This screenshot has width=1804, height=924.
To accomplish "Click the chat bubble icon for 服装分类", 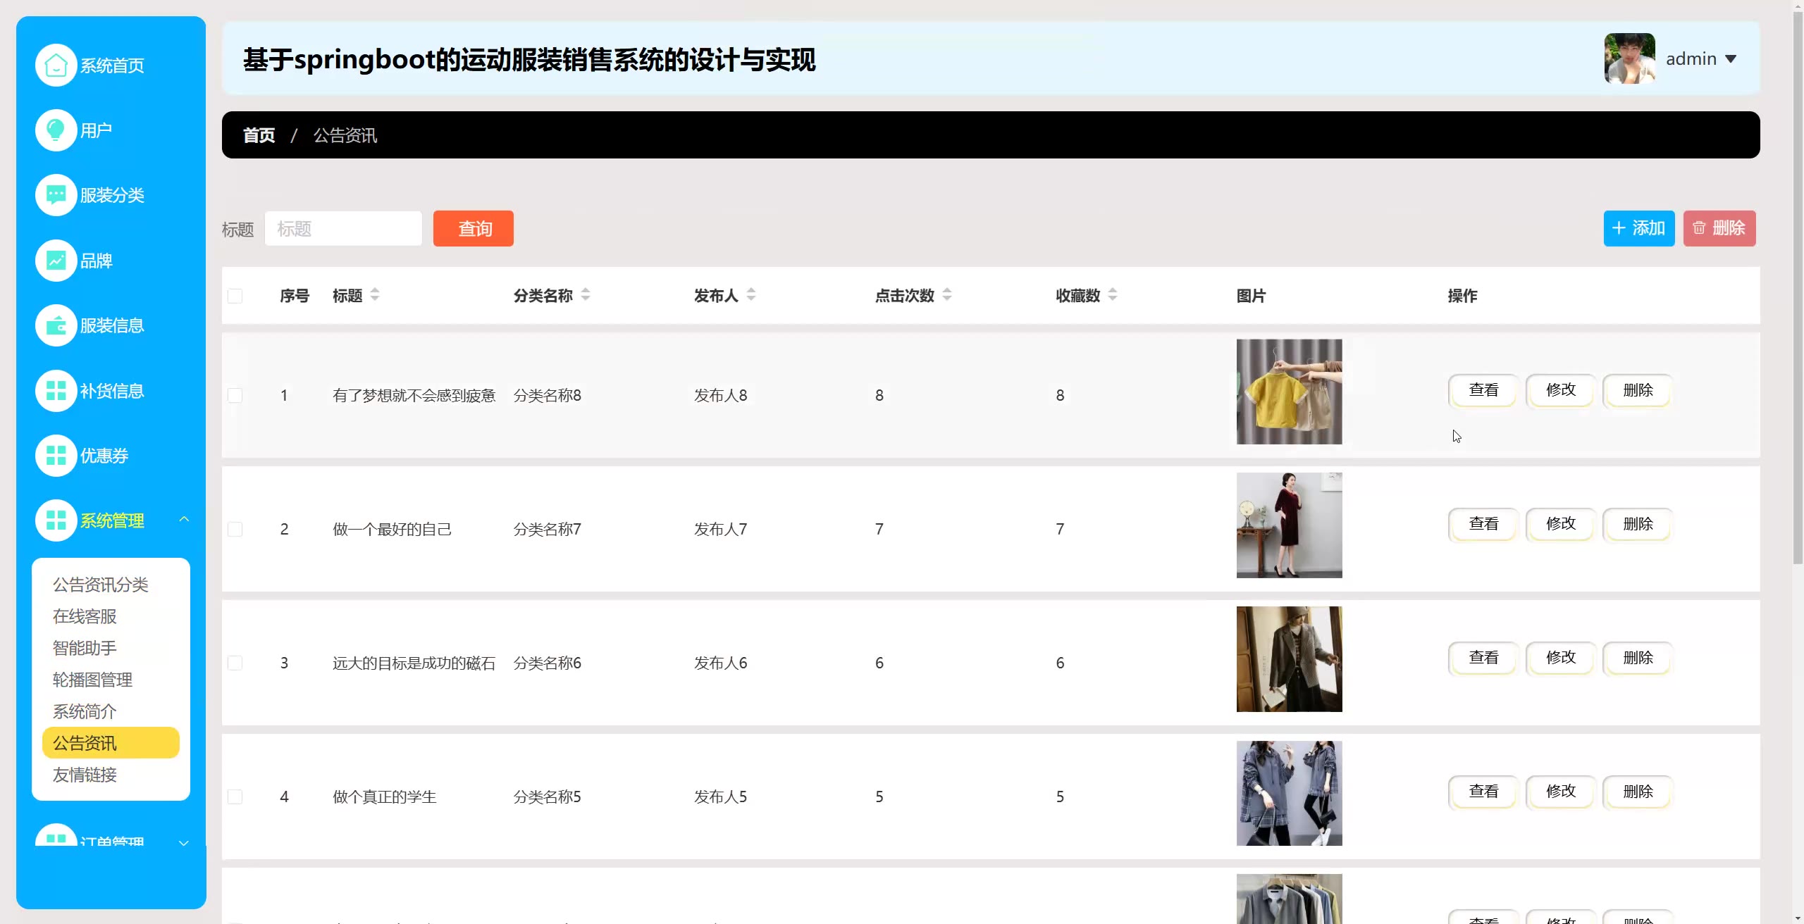I will pyautogui.click(x=56, y=195).
